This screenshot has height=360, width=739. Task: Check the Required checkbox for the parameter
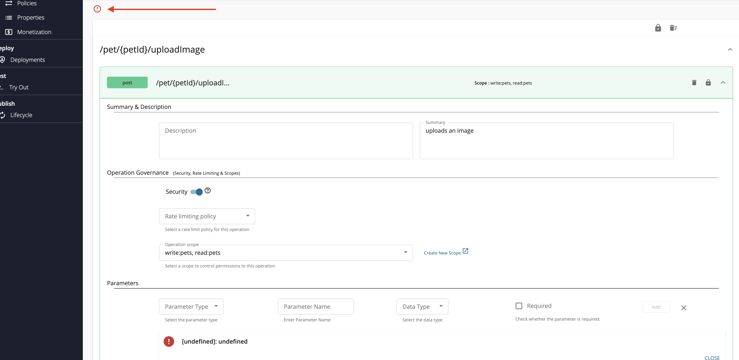pos(519,306)
